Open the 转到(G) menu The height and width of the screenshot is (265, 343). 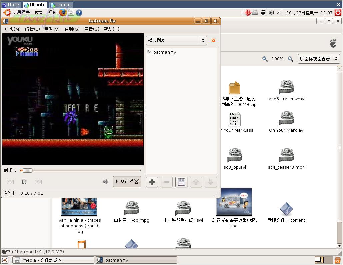(x=72, y=29)
